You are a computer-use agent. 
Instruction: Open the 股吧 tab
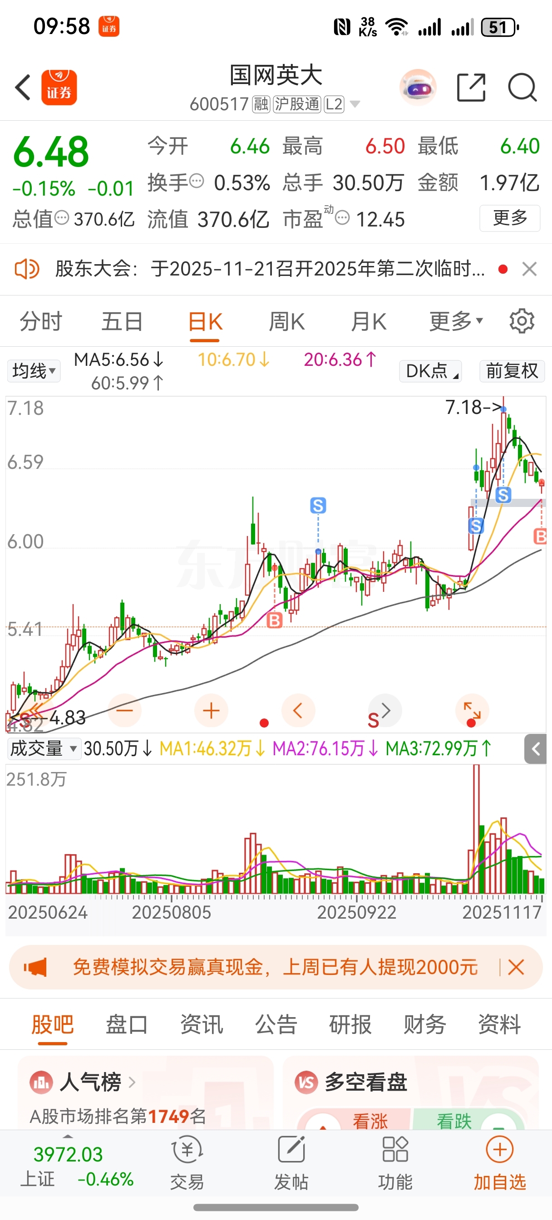point(52,1025)
